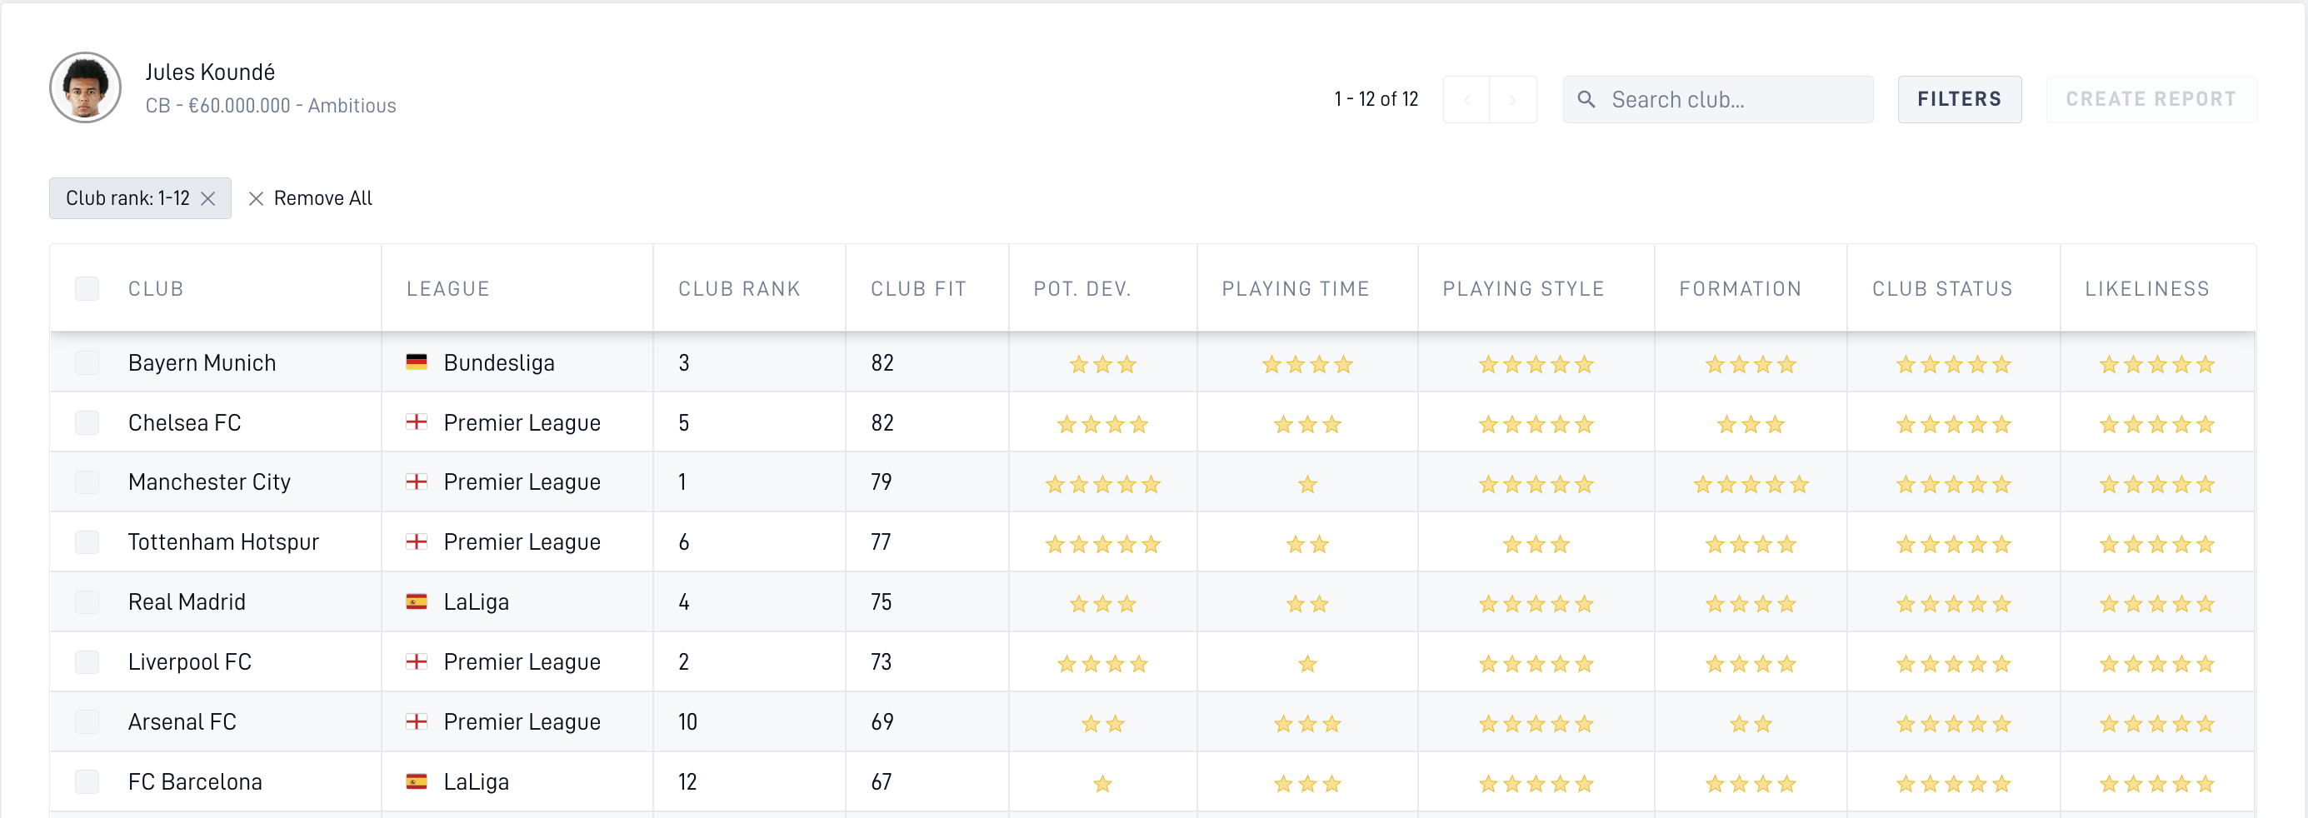2308x818 pixels.
Task: Click the Remove All X icon
Action: 255,198
